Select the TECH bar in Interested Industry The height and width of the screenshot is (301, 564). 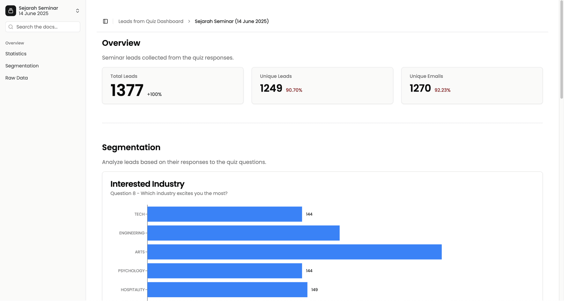tap(224, 214)
